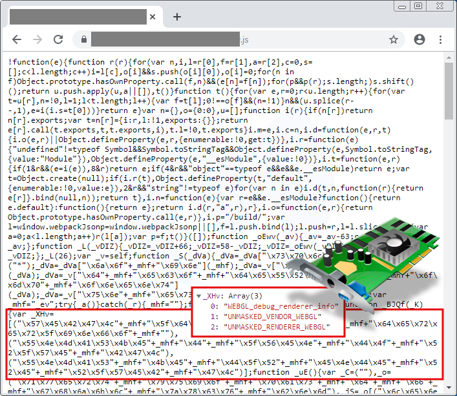Open the Chrome three-dot menu

(x=441, y=39)
